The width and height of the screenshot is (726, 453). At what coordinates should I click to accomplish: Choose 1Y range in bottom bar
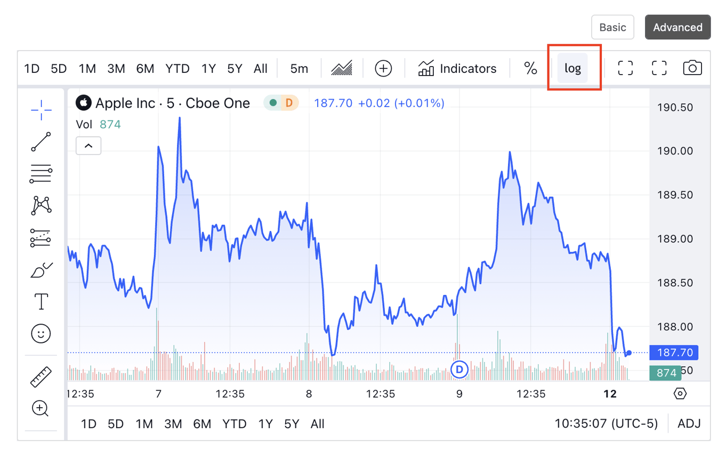(x=265, y=424)
